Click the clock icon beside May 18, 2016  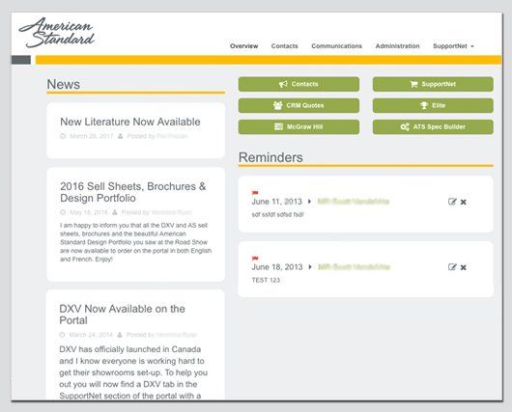[x=63, y=212]
